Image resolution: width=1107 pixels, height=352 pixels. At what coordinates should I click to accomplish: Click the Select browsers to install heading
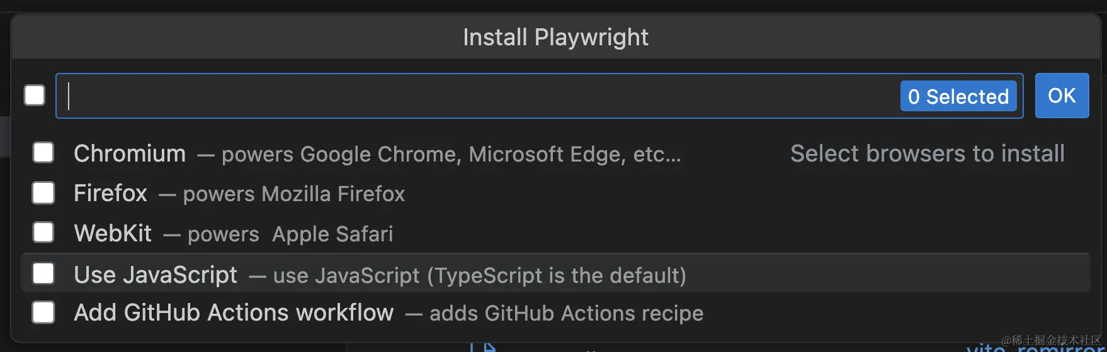pos(928,153)
